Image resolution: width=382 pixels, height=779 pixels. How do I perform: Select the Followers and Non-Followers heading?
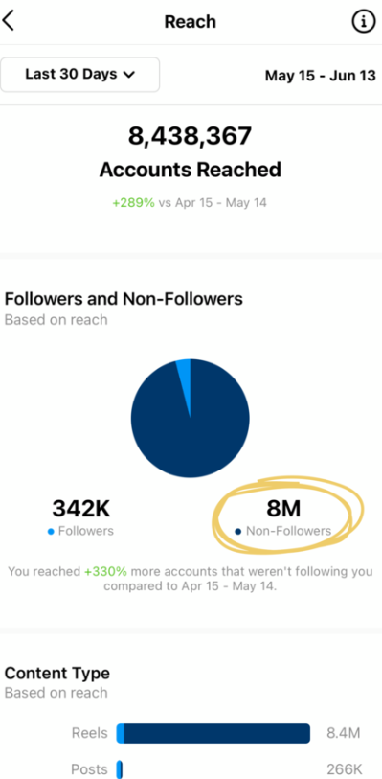pyautogui.click(x=124, y=299)
